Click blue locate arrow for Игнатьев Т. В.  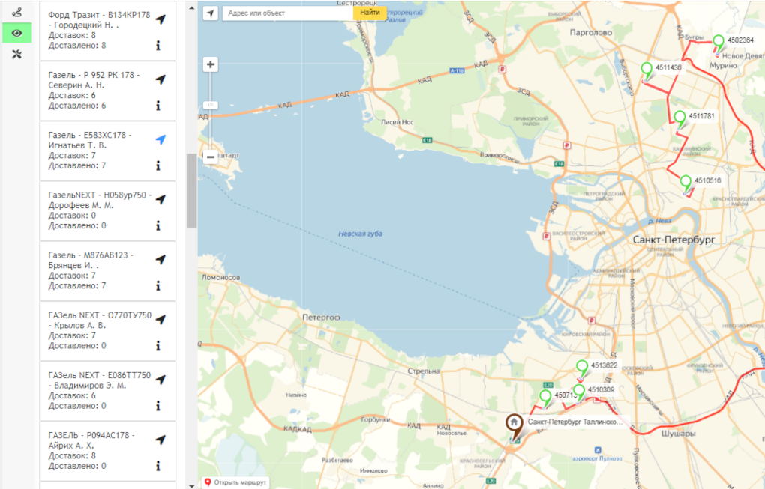coord(160,140)
